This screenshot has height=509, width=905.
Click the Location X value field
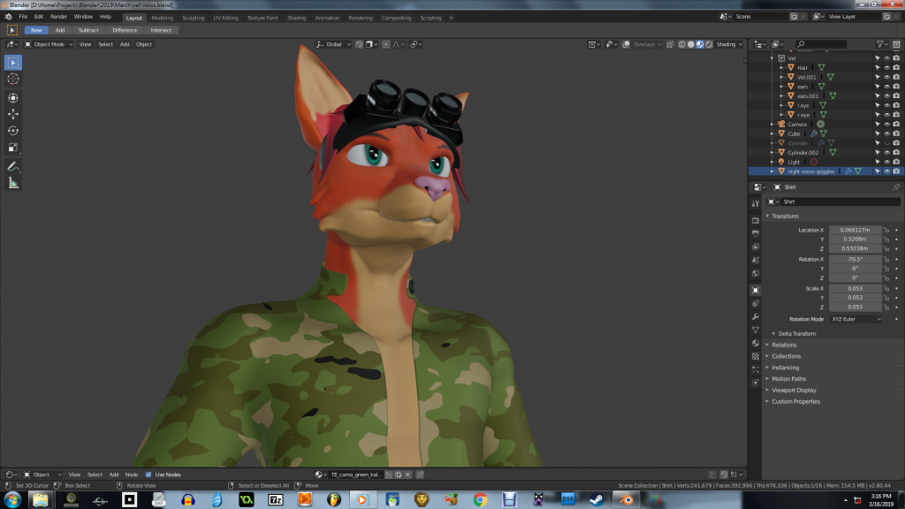(x=855, y=230)
